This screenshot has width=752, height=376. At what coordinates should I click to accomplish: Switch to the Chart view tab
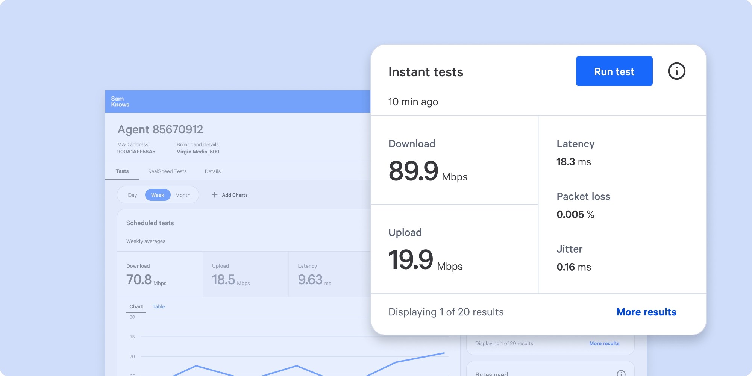point(136,306)
